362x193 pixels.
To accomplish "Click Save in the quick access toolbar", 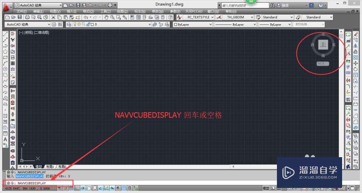I will coord(78,5).
